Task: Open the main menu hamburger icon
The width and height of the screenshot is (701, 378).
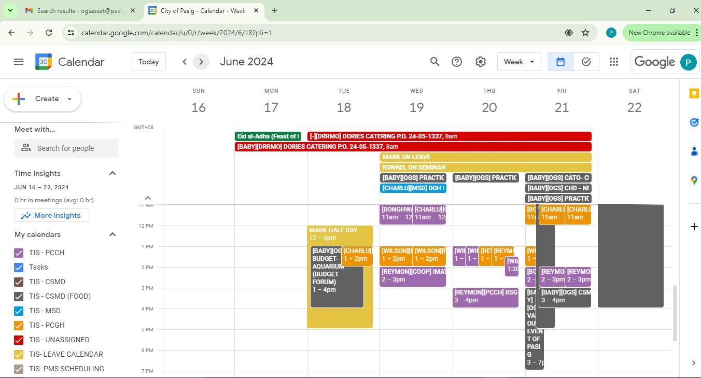Action: pyautogui.click(x=19, y=62)
